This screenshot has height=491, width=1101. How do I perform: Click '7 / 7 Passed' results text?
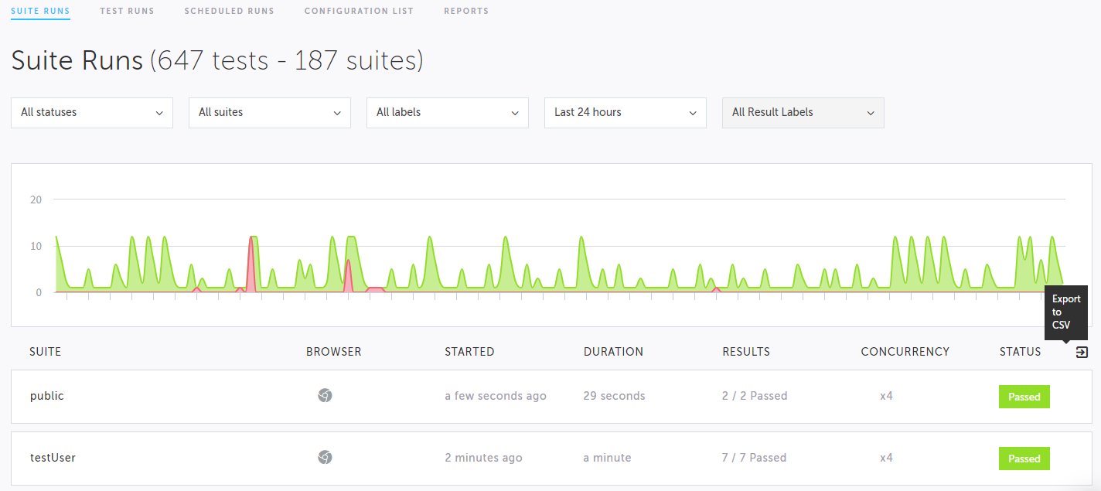tap(755, 458)
